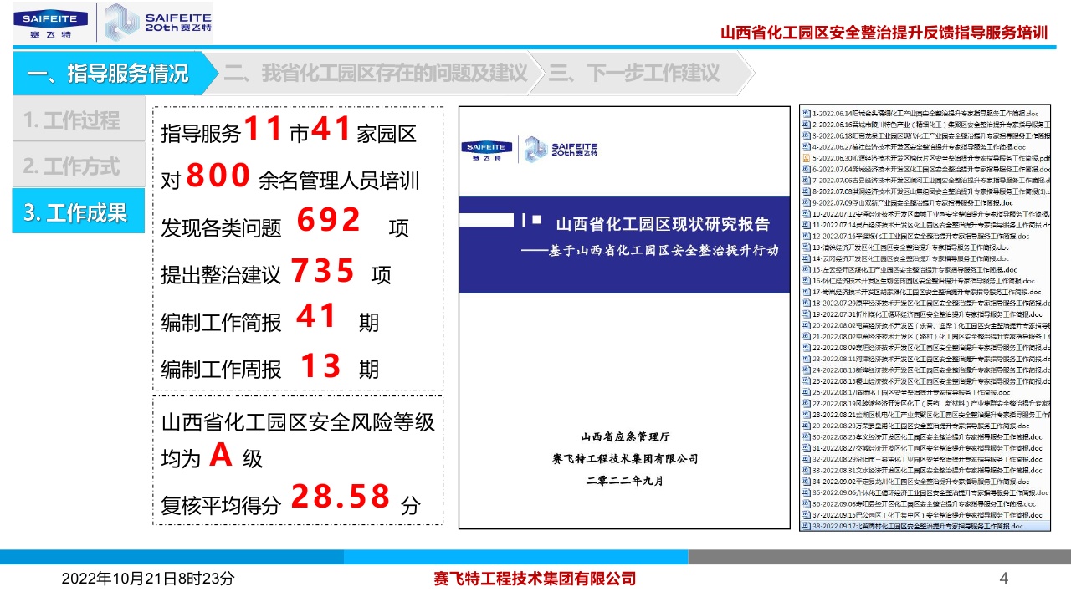The height and width of the screenshot is (602, 1071).
Task: Click the Word icon beside file 9-2022.07.09
Action: point(806,202)
